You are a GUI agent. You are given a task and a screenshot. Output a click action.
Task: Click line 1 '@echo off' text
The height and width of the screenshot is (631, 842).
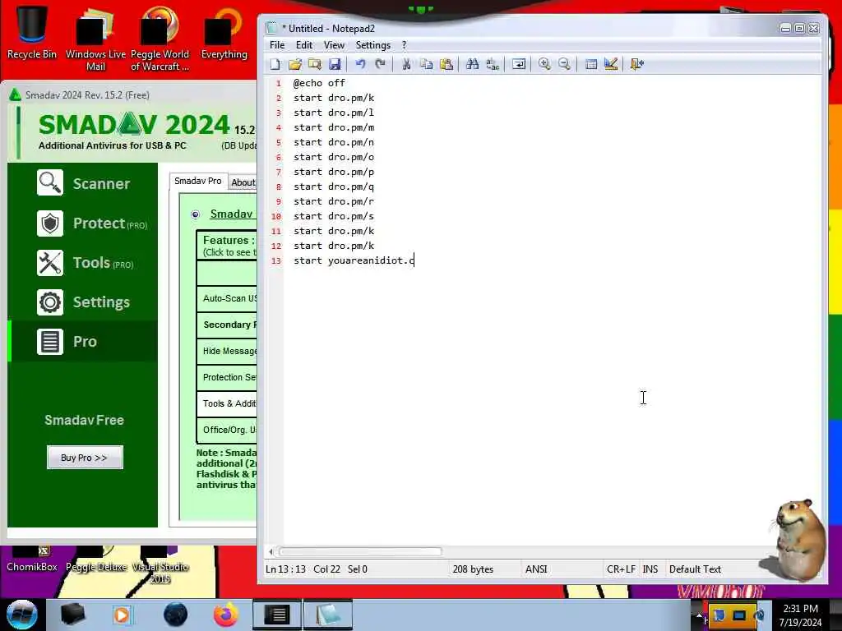coord(319,83)
